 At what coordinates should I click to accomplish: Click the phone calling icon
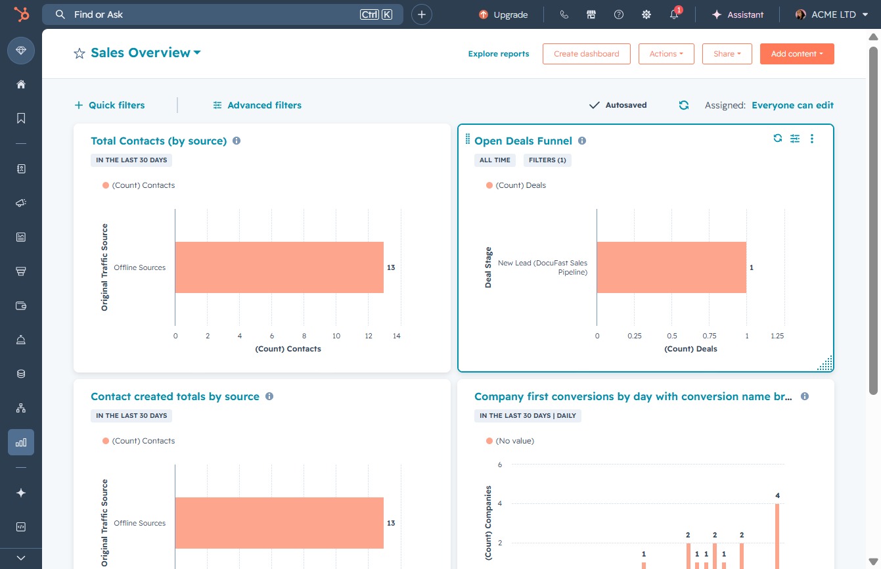(x=564, y=14)
